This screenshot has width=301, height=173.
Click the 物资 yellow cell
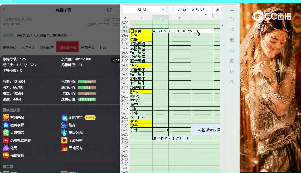[x=141, y=122]
